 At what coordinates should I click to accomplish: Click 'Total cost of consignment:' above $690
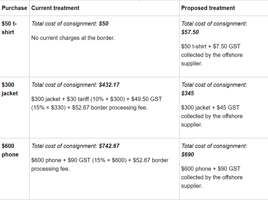click(214, 146)
